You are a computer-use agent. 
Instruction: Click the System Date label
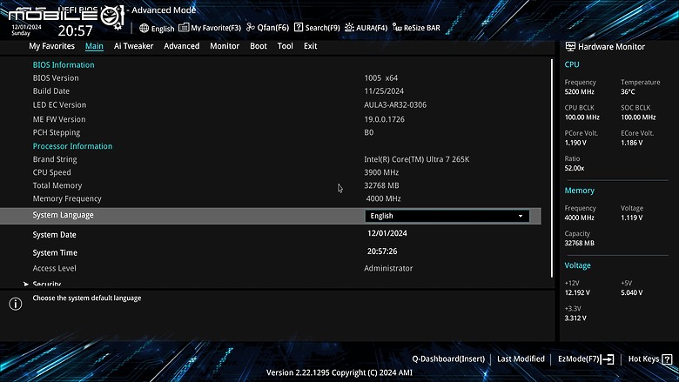[54, 235]
